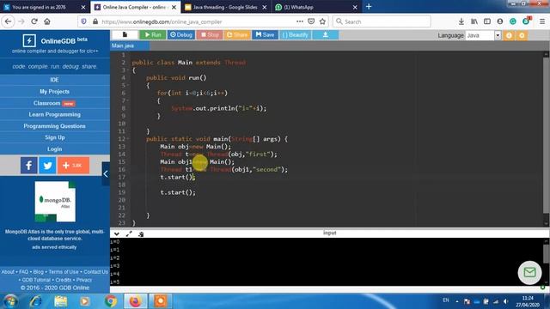
Task: Download the code with the download icon
Action: 325,34
